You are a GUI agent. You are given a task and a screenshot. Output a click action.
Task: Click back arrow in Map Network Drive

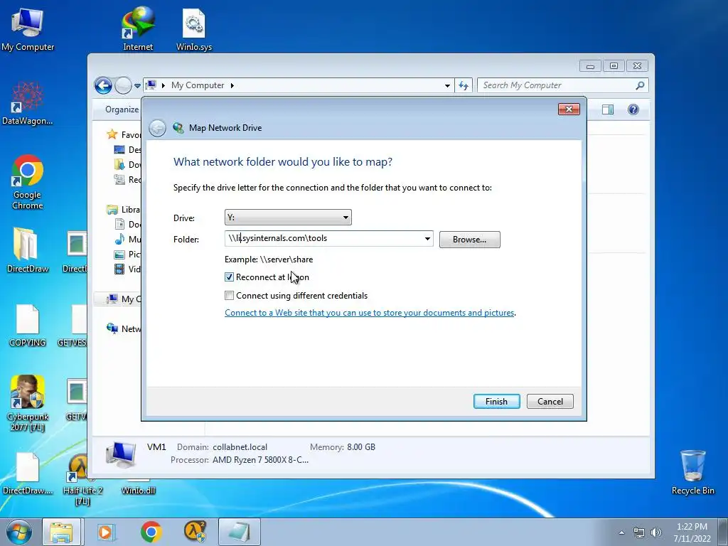tap(157, 128)
